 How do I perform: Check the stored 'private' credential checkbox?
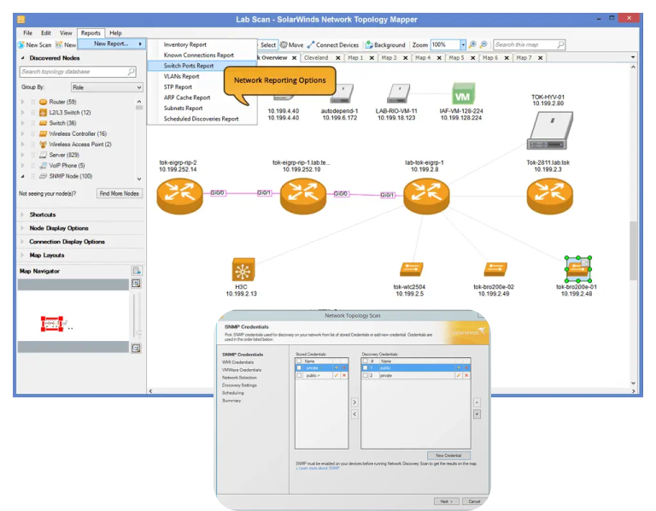tap(299, 368)
